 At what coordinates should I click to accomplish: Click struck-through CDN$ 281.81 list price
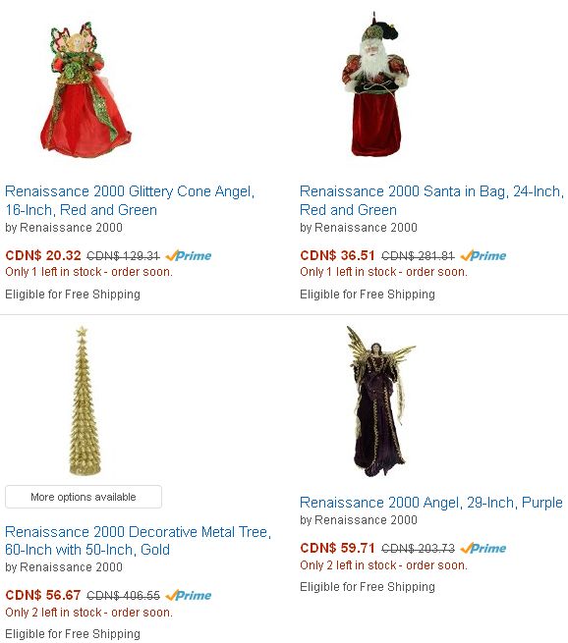[x=418, y=256]
